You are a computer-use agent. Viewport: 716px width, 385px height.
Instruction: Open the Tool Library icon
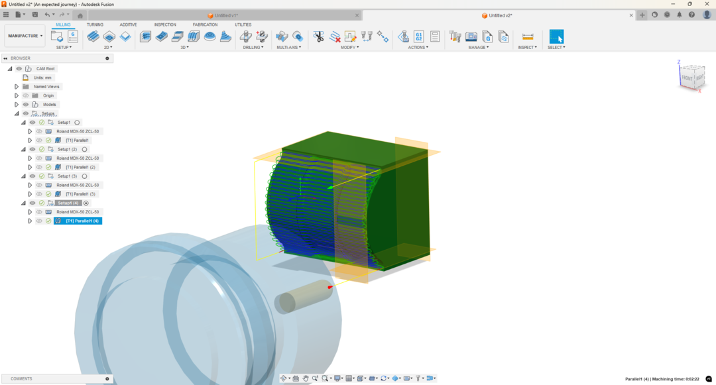pos(455,36)
